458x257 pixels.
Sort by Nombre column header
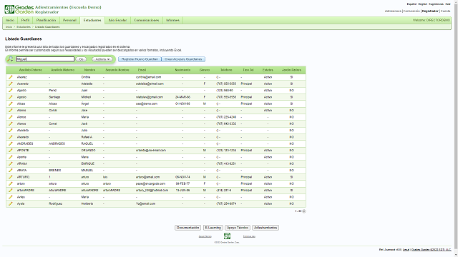tap(89, 70)
